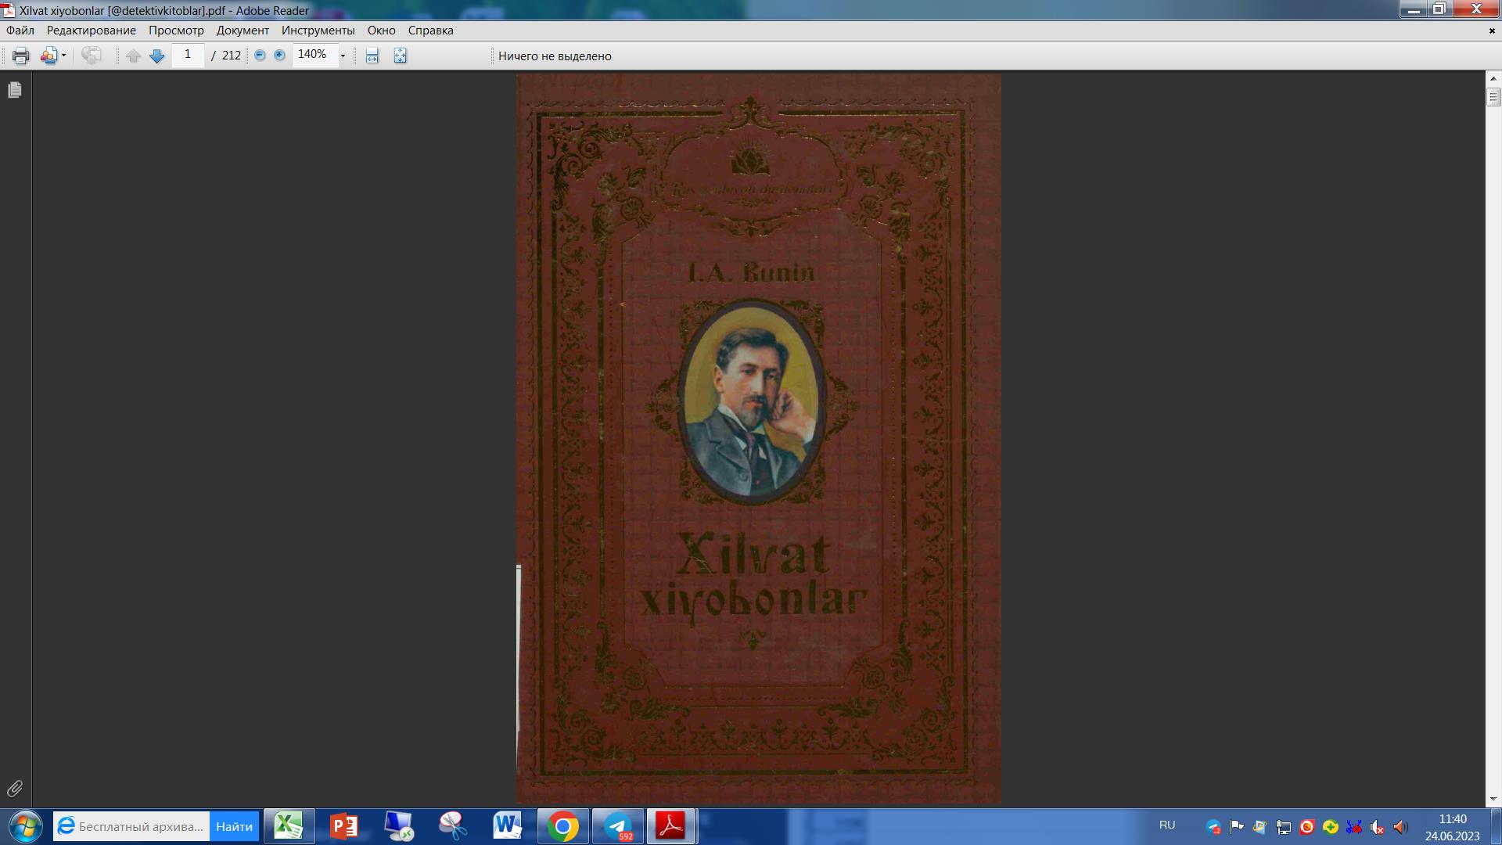Click the network monitor tray icon

[1284, 827]
